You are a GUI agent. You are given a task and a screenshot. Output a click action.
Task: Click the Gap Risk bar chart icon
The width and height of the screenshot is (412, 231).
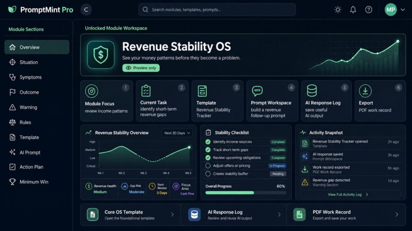pos(125,186)
